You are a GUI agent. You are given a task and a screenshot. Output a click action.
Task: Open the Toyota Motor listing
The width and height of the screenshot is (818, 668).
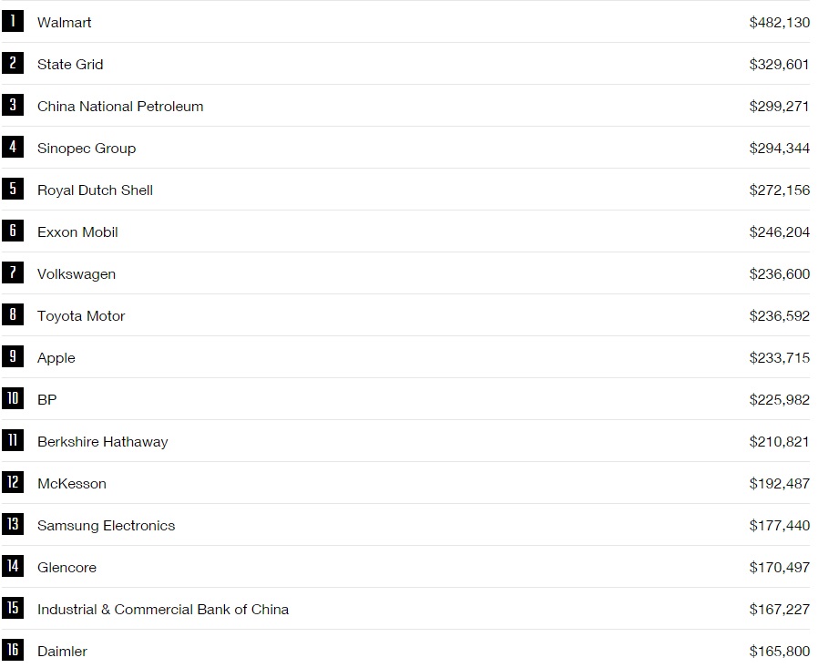click(x=81, y=315)
